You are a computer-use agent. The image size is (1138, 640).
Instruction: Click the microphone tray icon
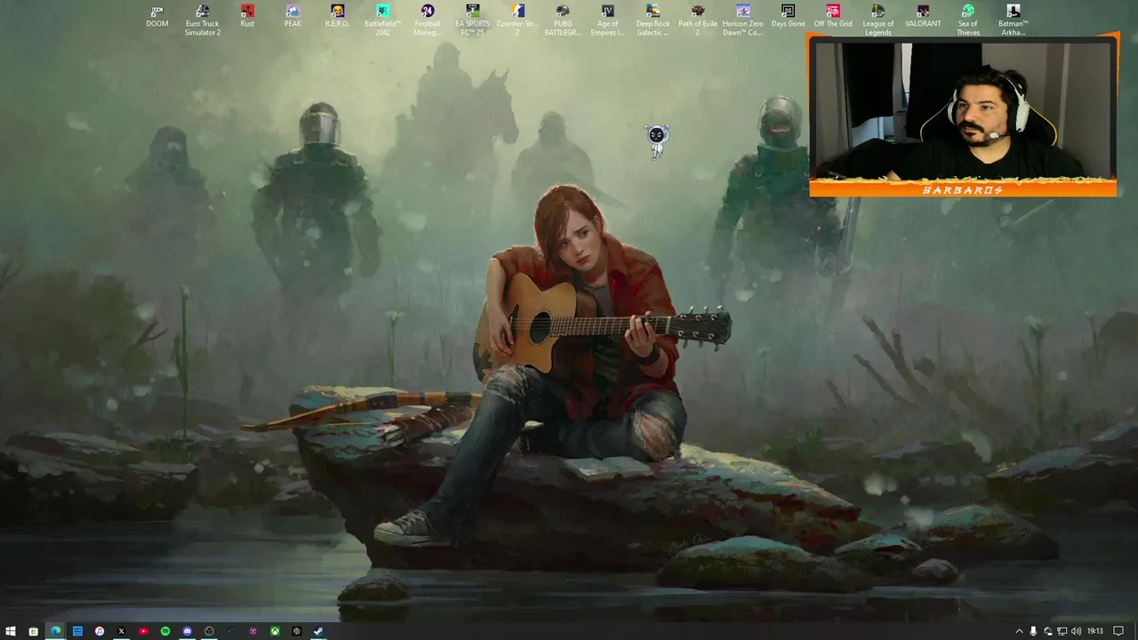1034,631
